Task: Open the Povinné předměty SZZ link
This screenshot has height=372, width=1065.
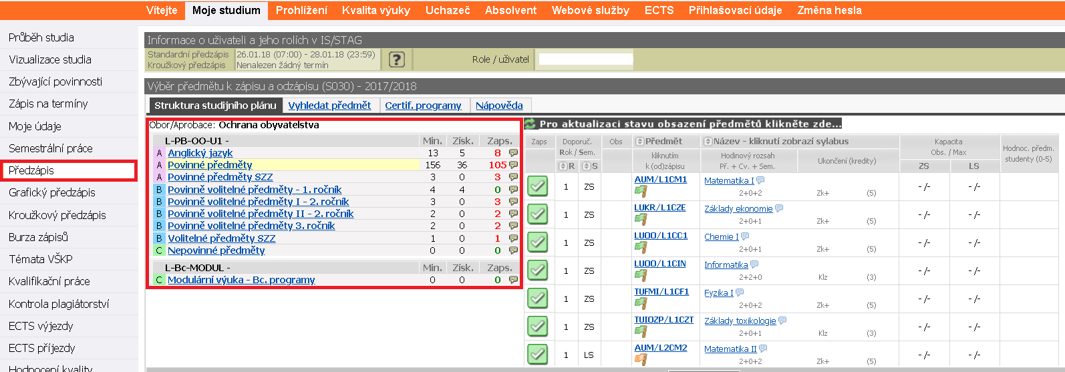Action: pyautogui.click(x=220, y=177)
